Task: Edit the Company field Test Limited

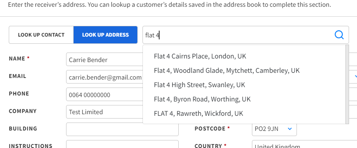Action: (105, 112)
